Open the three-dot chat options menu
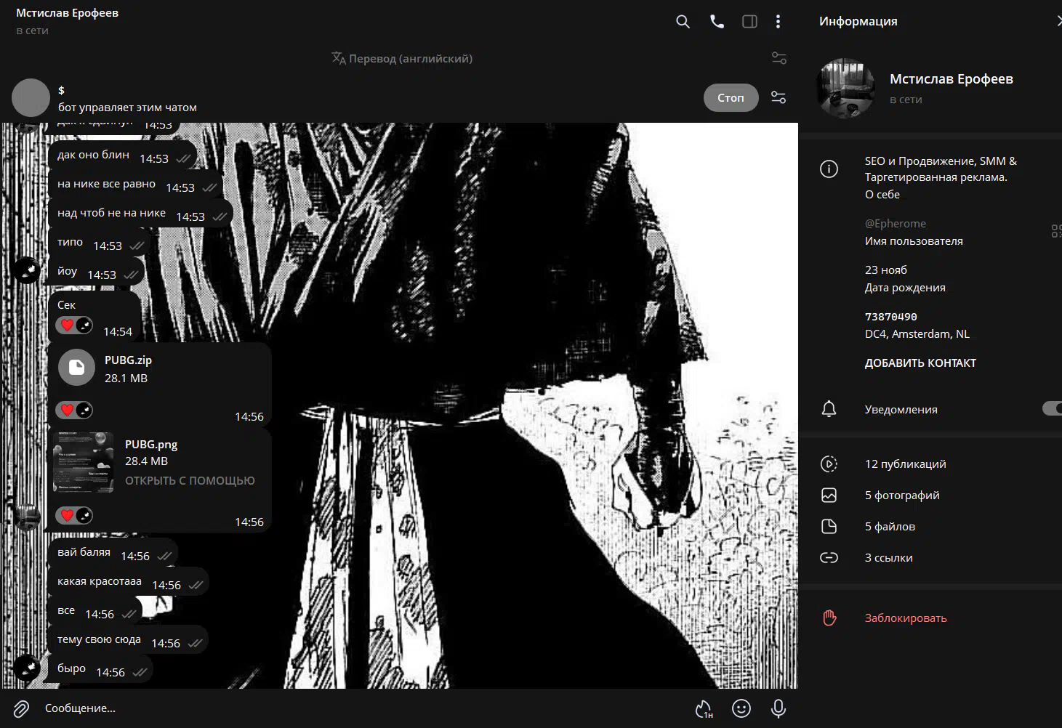This screenshot has height=728, width=1062. point(778,22)
